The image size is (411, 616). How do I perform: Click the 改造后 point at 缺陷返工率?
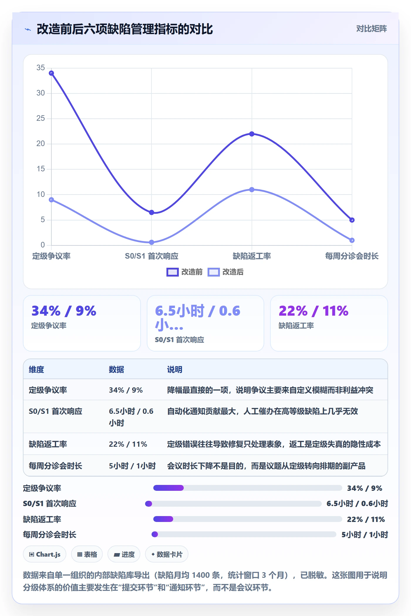click(x=252, y=190)
